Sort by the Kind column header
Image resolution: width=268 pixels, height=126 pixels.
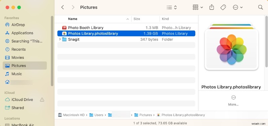point(165,19)
